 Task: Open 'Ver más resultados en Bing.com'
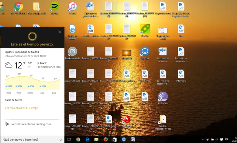pyautogui.click(x=31, y=124)
